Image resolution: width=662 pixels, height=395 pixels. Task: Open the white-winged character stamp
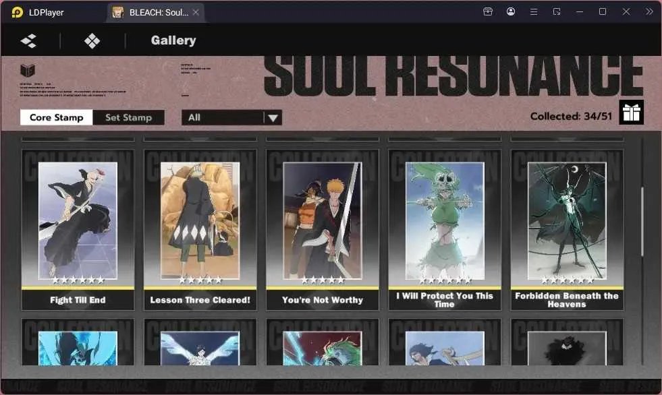tap(200, 342)
